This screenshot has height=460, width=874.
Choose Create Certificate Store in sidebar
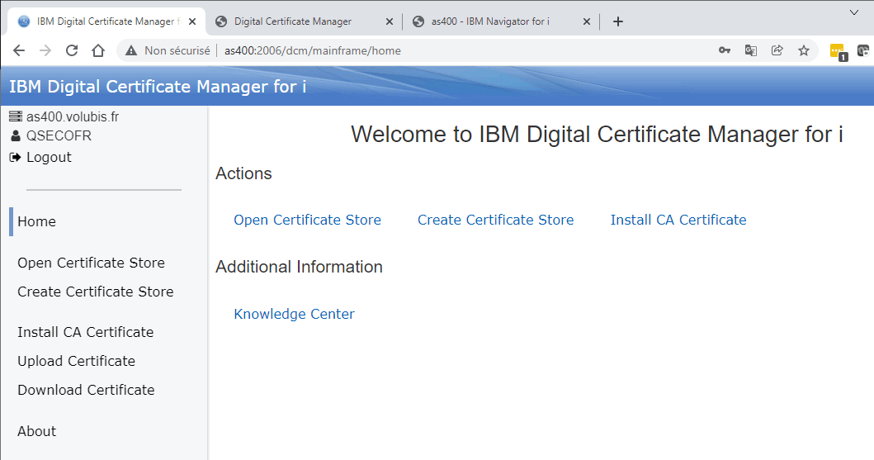click(95, 292)
